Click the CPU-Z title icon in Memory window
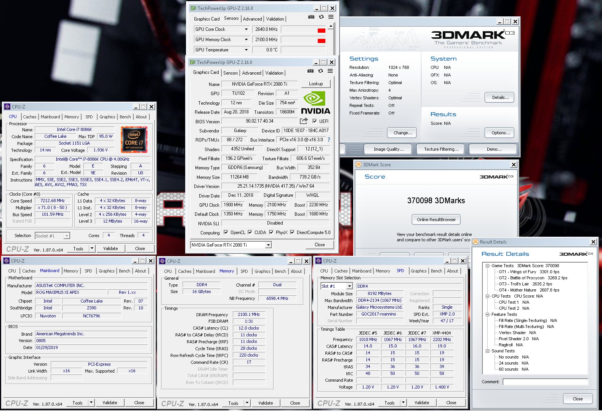The height and width of the screenshot is (411, 602). tap(163, 261)
